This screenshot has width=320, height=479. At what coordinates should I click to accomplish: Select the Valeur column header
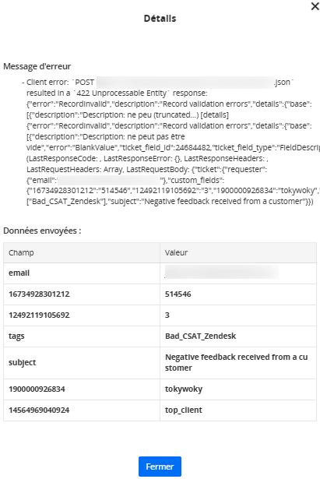pyautogui.click(x=238, y=252)
